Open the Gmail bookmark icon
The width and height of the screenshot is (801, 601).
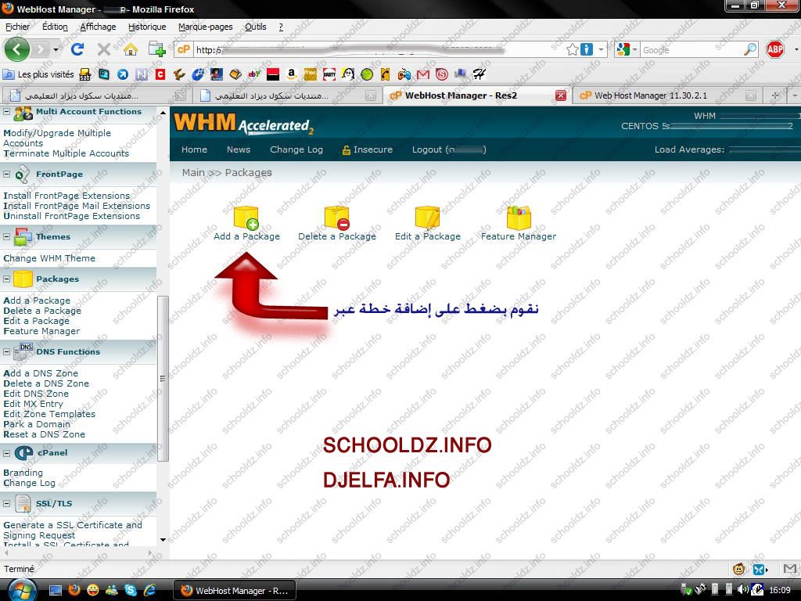click(x=423, y=74)
